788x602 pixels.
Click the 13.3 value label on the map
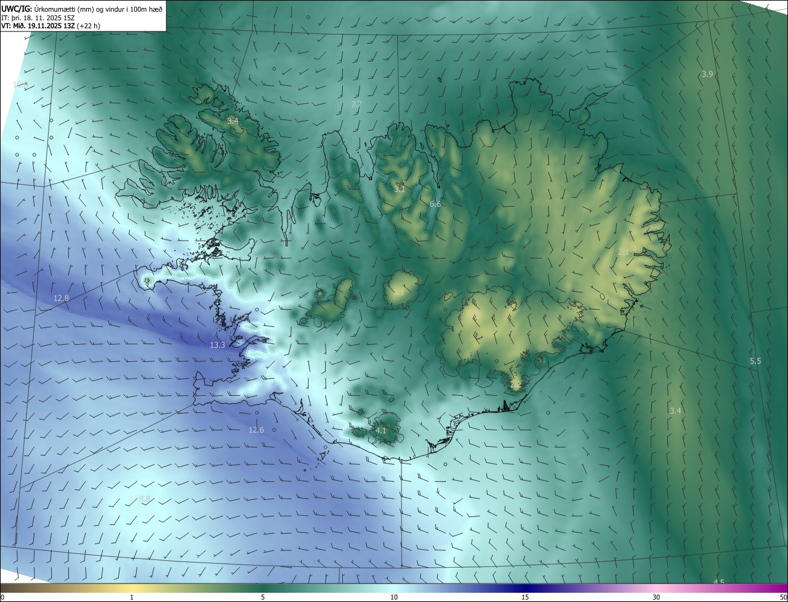coord(217,345)
